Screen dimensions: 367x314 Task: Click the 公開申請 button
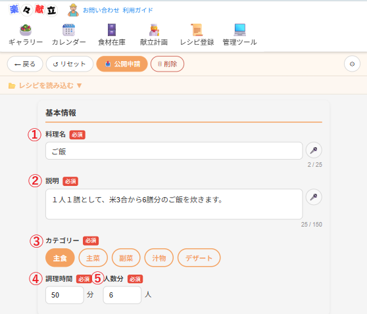pyautogui.click(x=122, y=64)
